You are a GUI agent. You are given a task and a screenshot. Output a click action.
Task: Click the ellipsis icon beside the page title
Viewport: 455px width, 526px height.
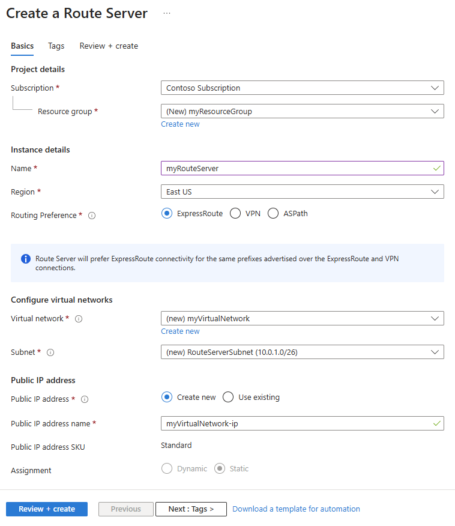[167, 14]
